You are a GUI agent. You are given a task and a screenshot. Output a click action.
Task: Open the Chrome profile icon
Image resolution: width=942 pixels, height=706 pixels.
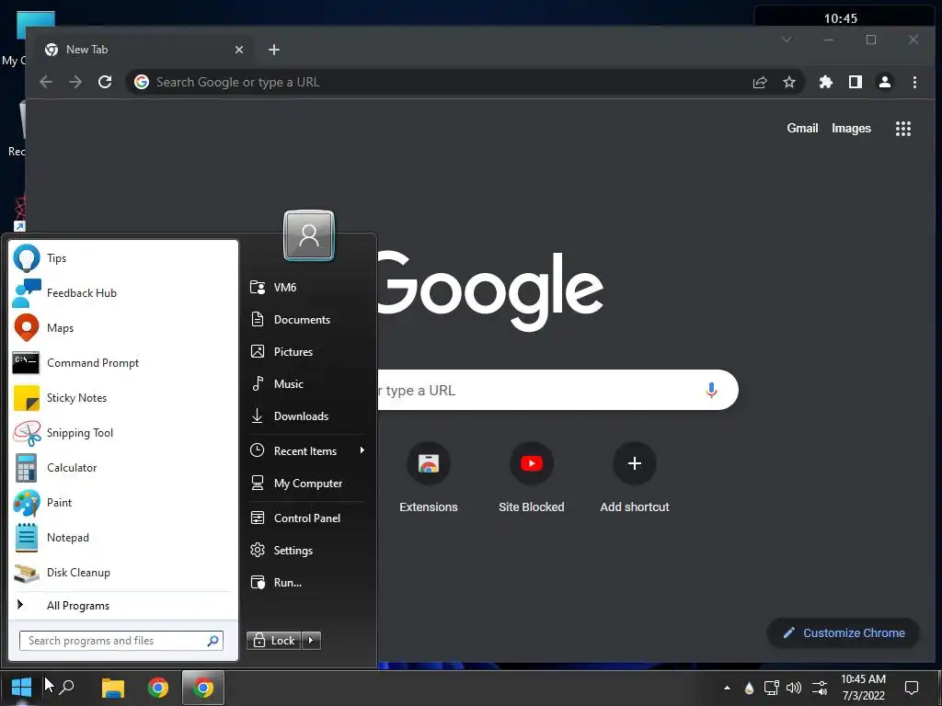[x=885, y=82]
